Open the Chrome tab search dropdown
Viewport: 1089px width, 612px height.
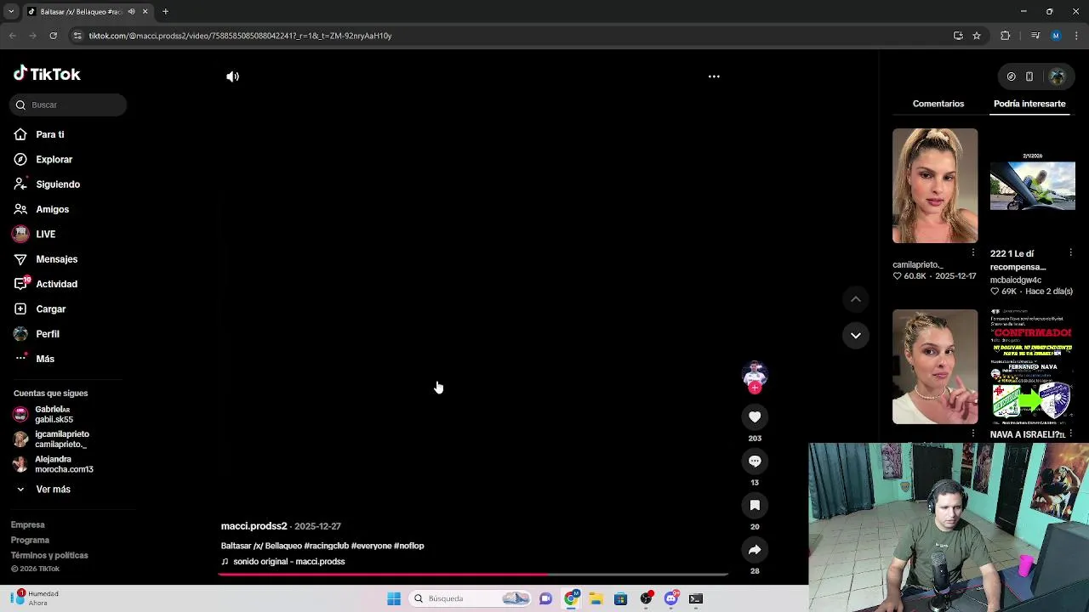point(10,12)
